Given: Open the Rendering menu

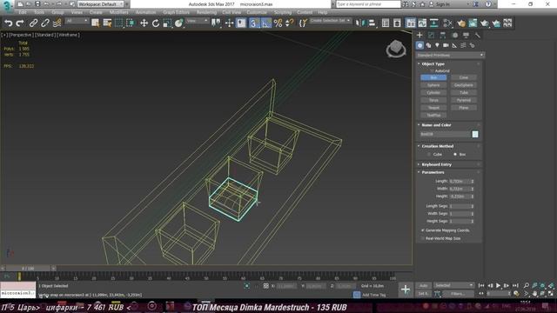Looking at the screenshot, I should coord(206,12).
